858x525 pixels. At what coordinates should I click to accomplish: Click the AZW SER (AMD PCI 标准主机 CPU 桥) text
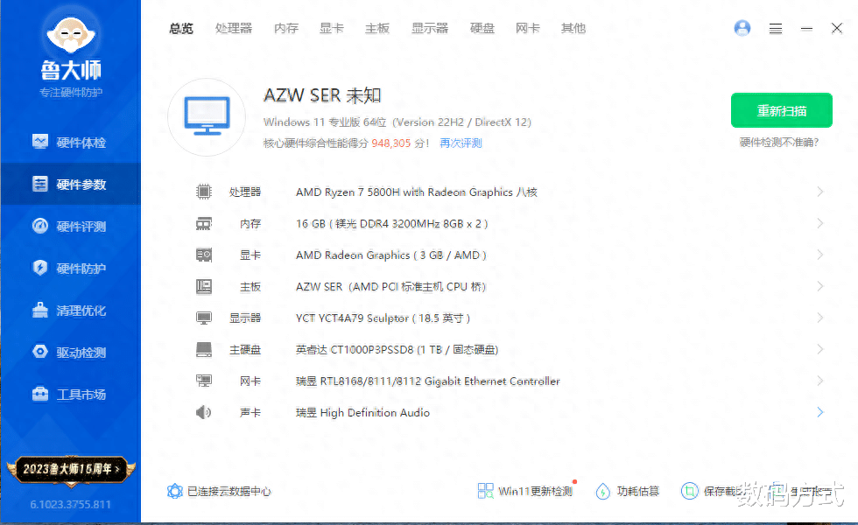[x=391, y=287]
